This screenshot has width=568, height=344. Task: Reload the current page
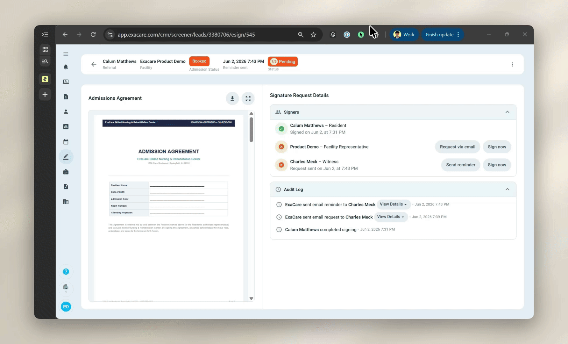coord(93,34)
